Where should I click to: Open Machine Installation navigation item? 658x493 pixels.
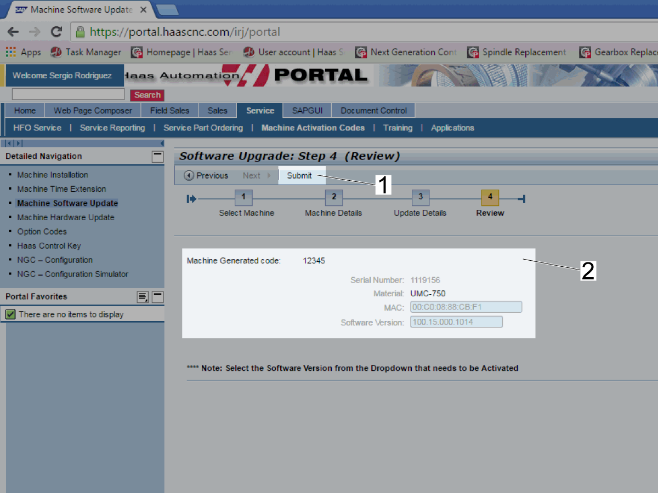coord(53,175)
